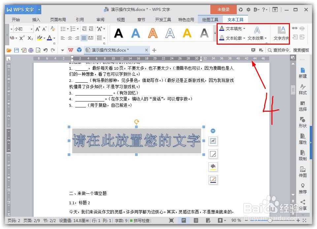Toggle highlight color on selected text
This screenshot has height=229, width=317.
click(40, 38)
